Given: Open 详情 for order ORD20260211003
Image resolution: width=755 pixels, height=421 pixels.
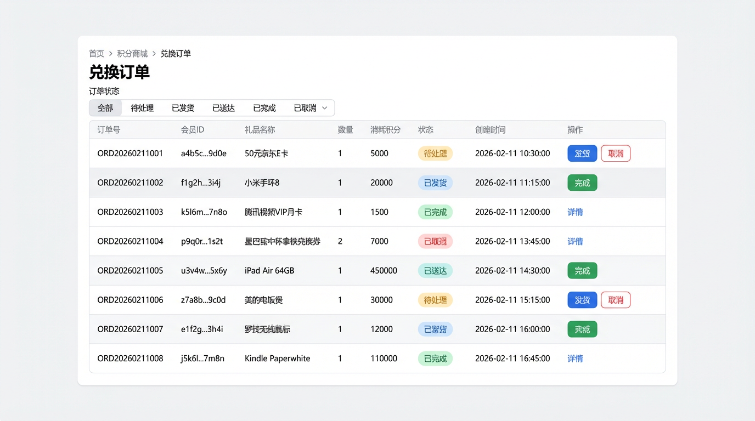Looking at the screenshot, I should point(575,212).
